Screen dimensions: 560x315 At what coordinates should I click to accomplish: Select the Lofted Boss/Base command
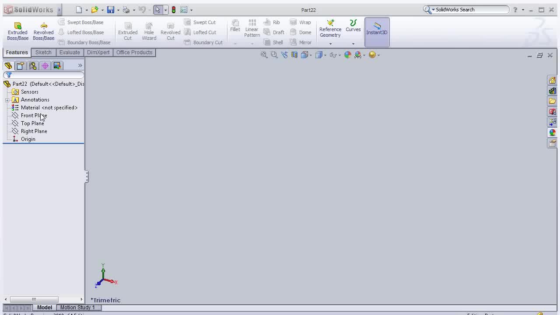pos(81,32)
